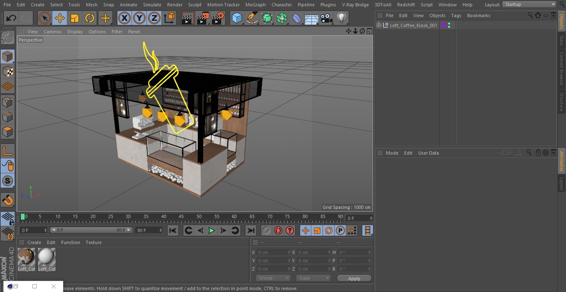This screenshot has height=292, width=566.
Task: Open Object Manager Tags menu
Action: 456,15
